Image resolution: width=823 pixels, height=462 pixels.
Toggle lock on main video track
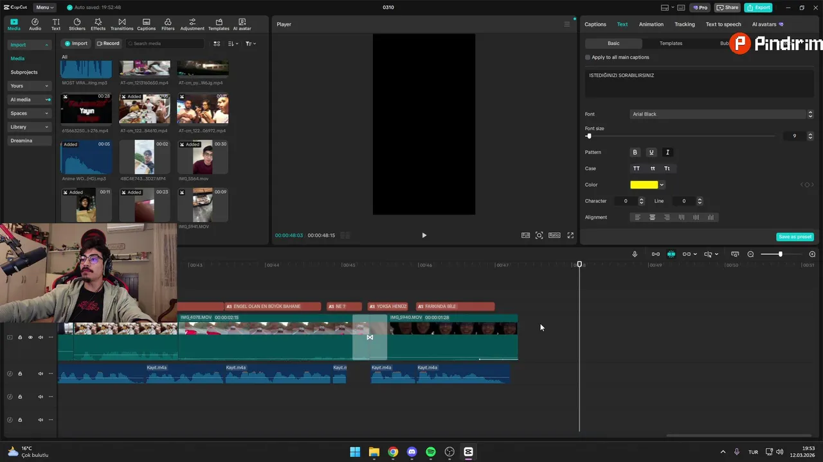20,338
